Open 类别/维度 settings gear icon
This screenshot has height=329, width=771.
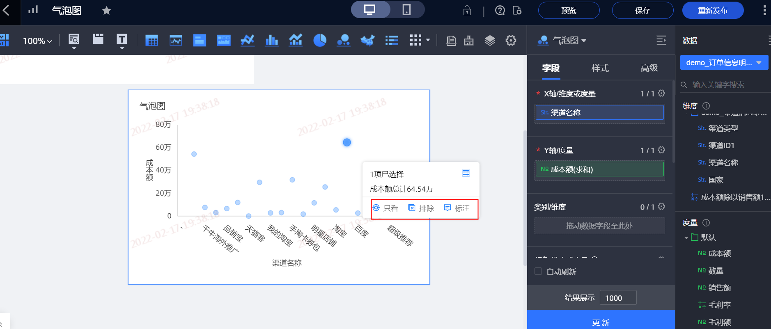pyautogui.click(x=661, y=206)
